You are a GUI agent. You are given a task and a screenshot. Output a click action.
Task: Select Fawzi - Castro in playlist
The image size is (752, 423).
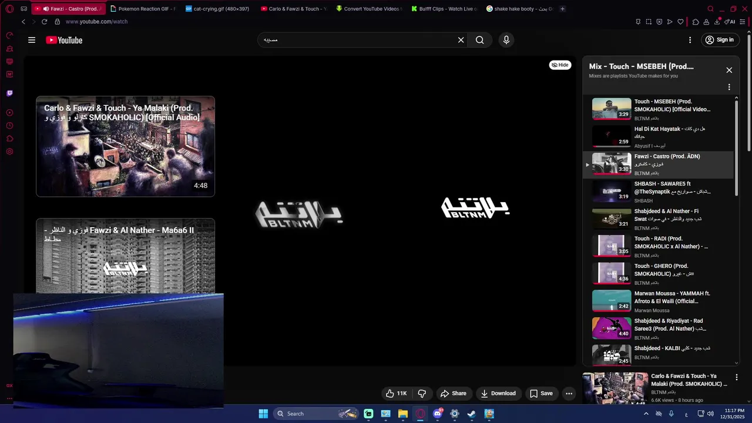tap(658, 164)
